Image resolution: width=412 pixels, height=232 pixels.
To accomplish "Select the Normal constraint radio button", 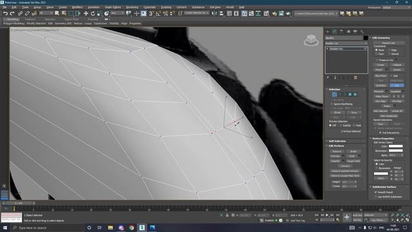I will coord(389,54).
